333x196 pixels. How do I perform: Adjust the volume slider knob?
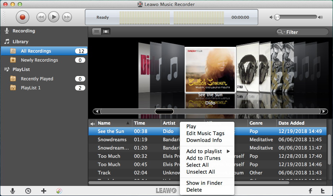tap(277, 17)
